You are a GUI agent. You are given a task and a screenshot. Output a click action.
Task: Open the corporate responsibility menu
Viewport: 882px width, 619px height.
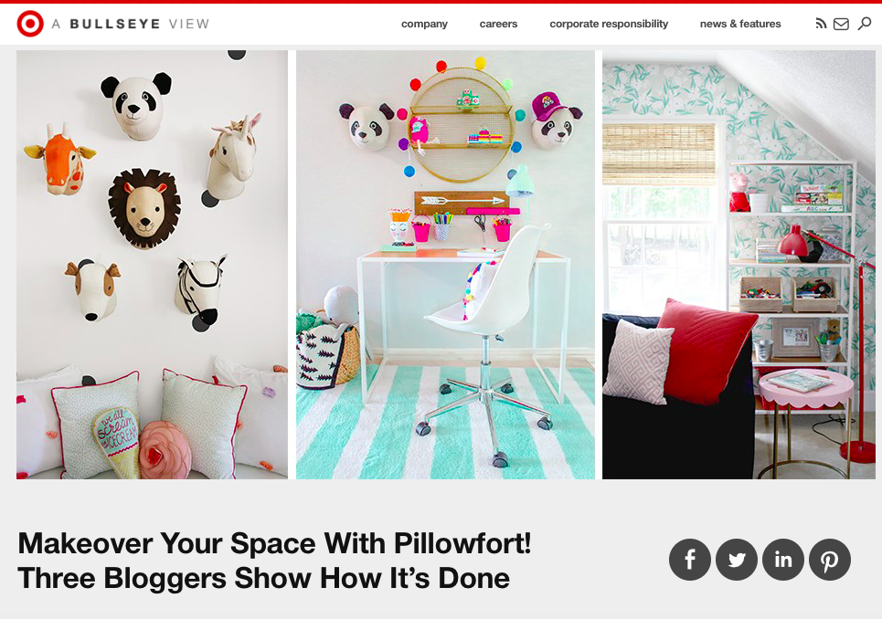tap(609, 24)
